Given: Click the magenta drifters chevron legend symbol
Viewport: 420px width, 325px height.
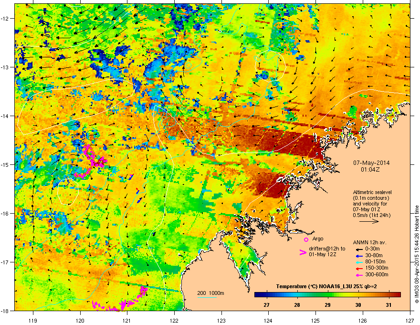Looking at the screenshot, I should [303, 252].
